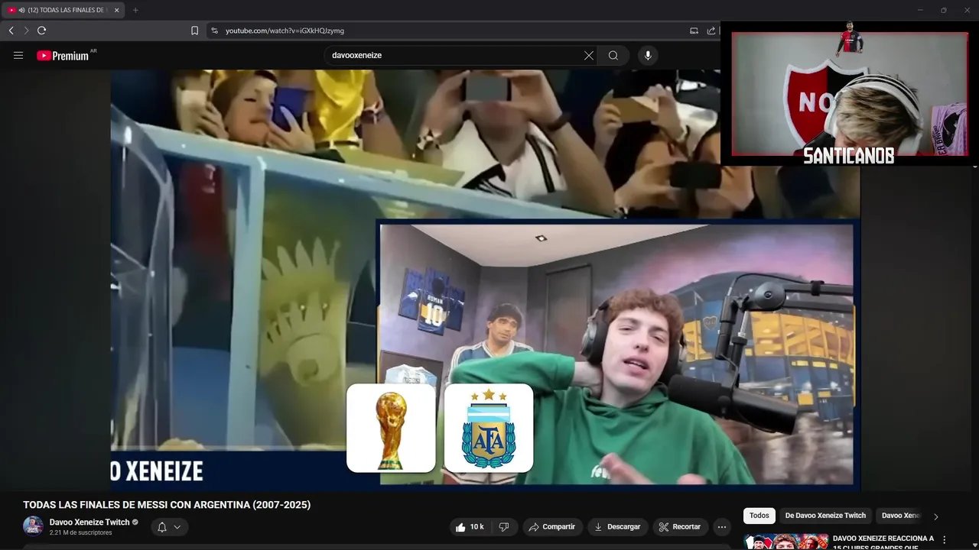
Task: Like the video (10 k)
Action: point(470,527)
